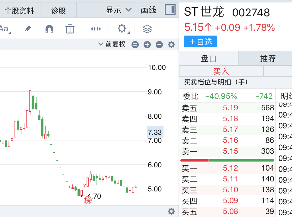Expand the 显示 dropdown
This screenshot has height=217, width=292.
click(119, 10)
